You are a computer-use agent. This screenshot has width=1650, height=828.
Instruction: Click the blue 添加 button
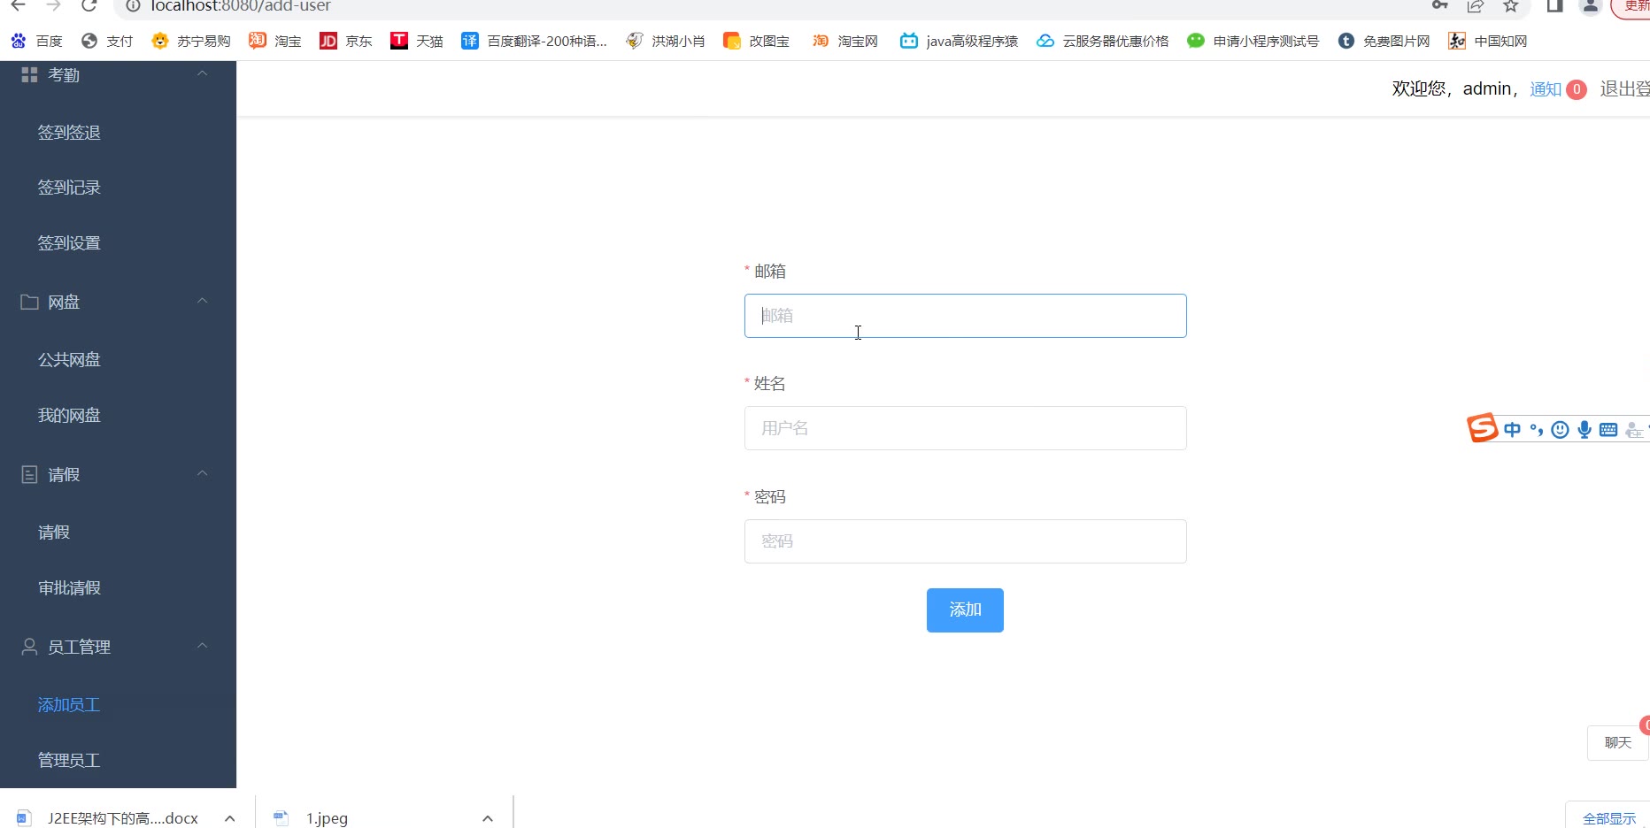(x=965, y=610)
